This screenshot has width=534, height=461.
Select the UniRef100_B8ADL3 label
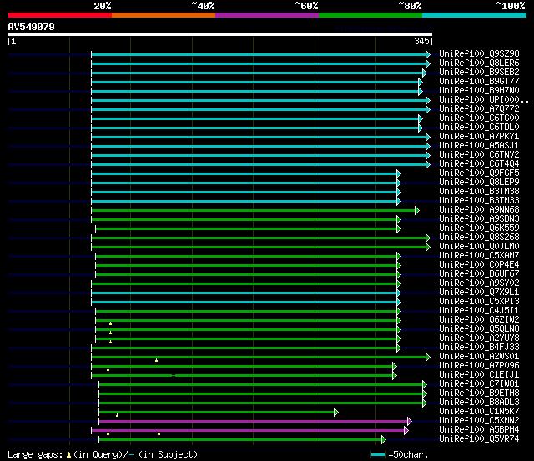tap(479, 403)
